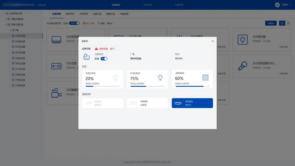Open the 告警记录 tab

(97, 14)
